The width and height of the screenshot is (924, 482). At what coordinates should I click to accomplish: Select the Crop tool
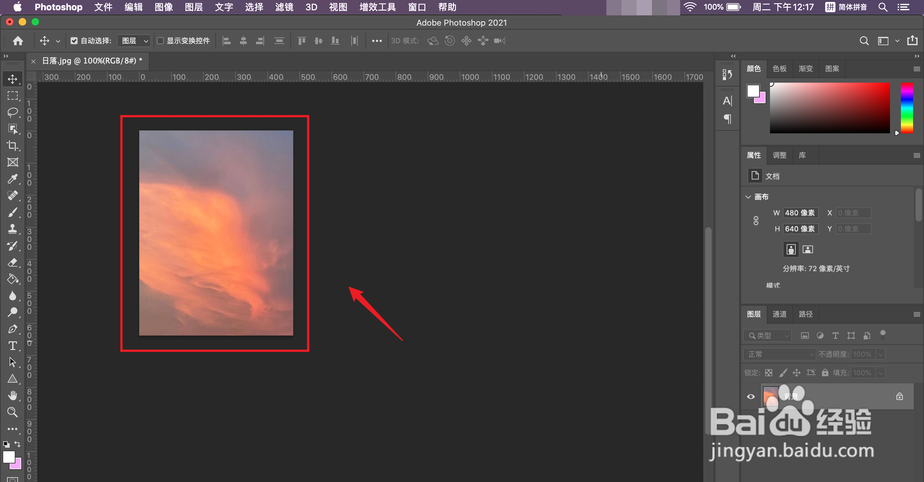(x=13, y=145)
